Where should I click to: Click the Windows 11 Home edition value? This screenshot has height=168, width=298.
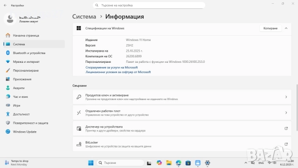(x=138, y=40)
